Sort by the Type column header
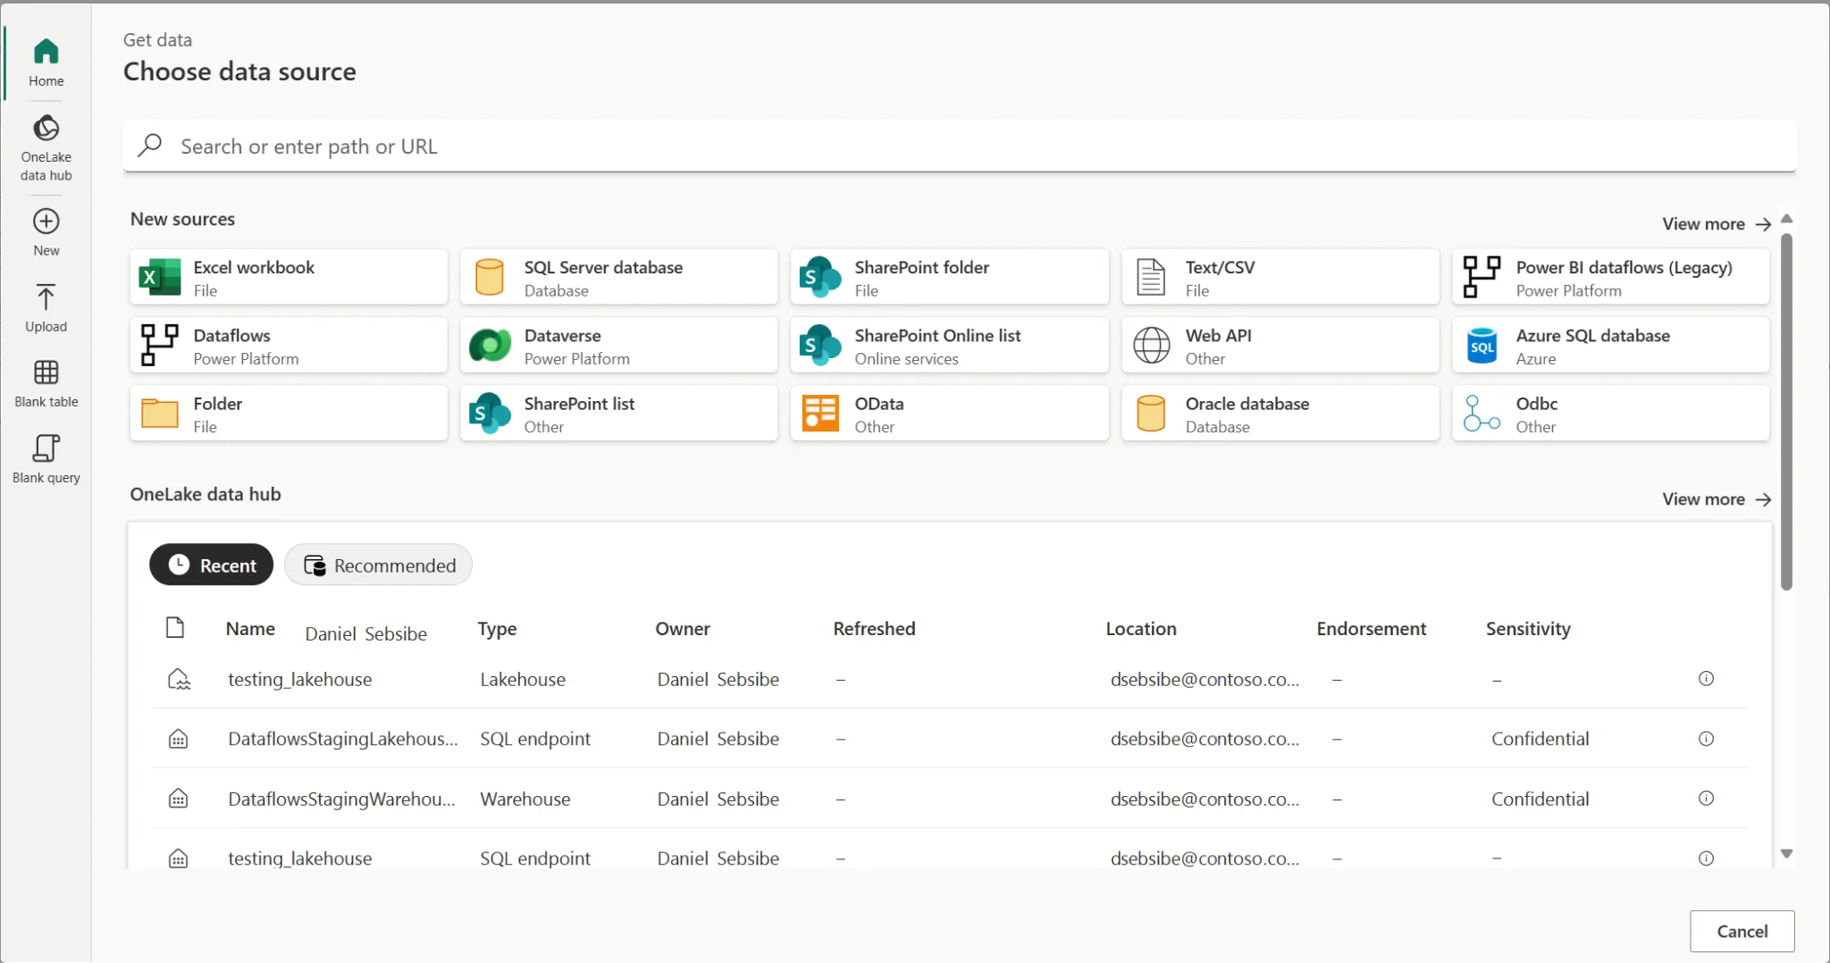The width and height of the screenshot is (1830, 963). pyautogui.click(x=497, y=629)
